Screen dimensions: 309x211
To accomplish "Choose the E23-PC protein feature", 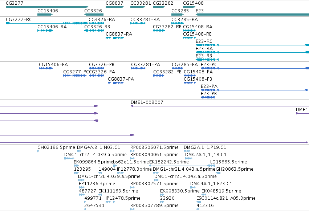I will (255, 68).
